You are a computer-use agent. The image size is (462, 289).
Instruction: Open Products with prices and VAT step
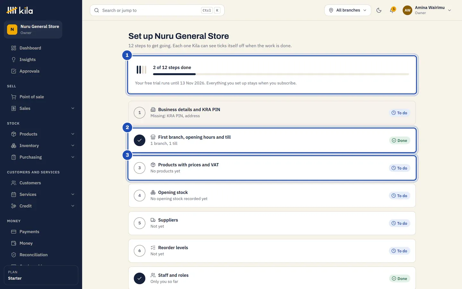[272, 168]
